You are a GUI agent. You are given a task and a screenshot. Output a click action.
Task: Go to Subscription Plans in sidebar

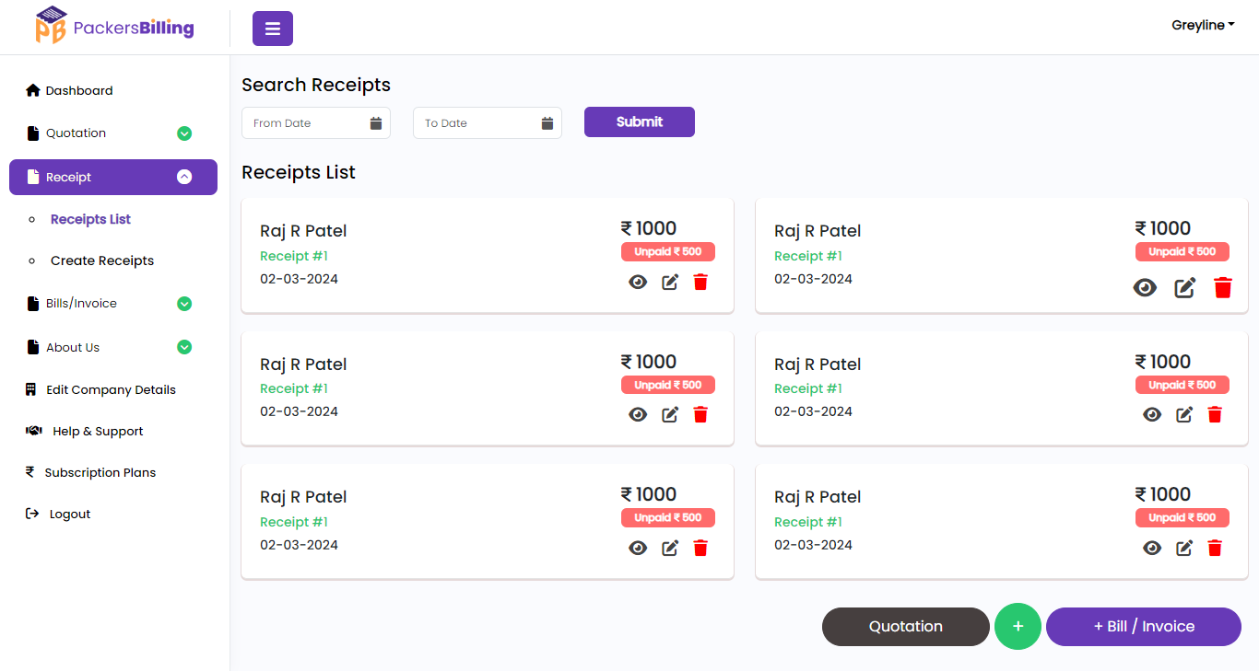pos(100,472)
